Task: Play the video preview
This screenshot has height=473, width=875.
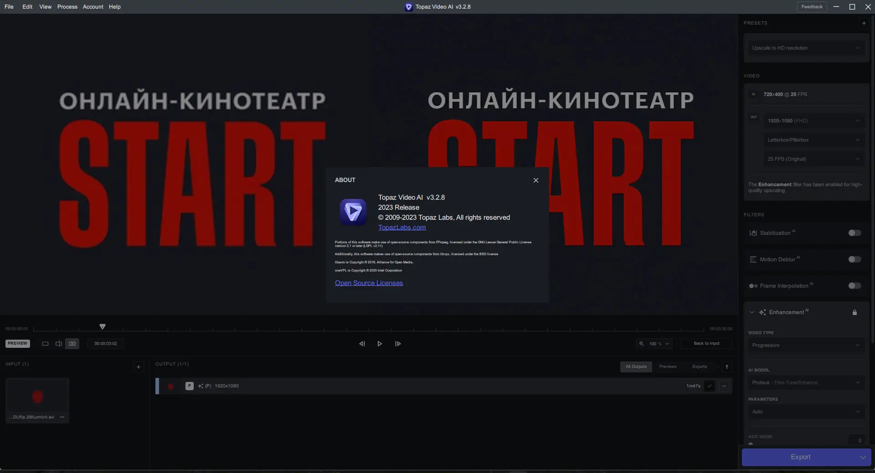Action: point(380,344)
